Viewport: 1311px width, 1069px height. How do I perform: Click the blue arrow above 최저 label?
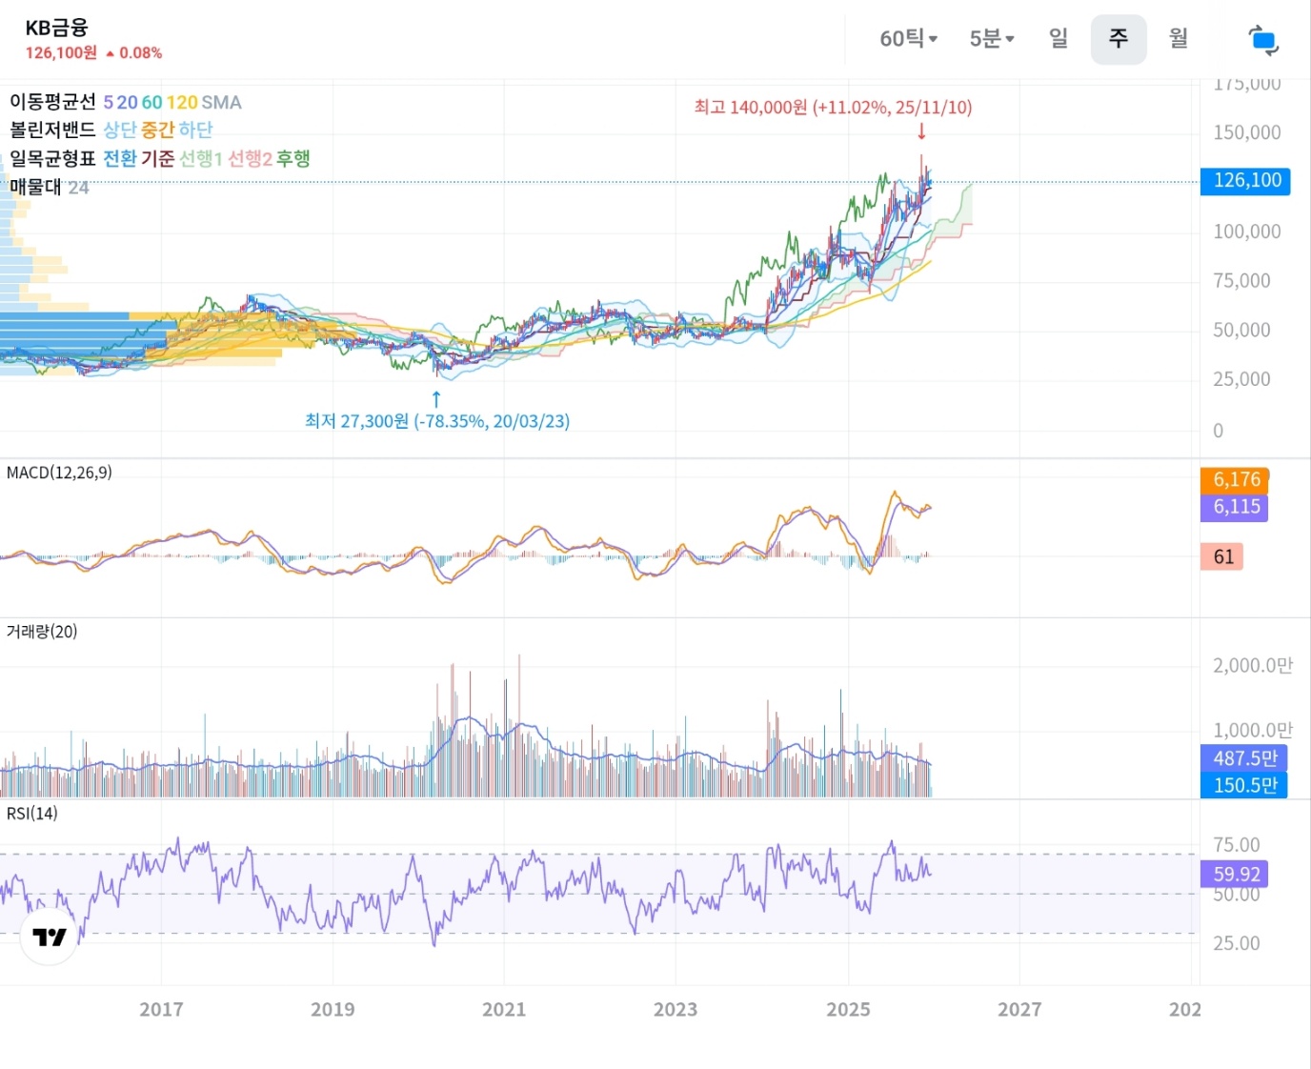point(436,398)
